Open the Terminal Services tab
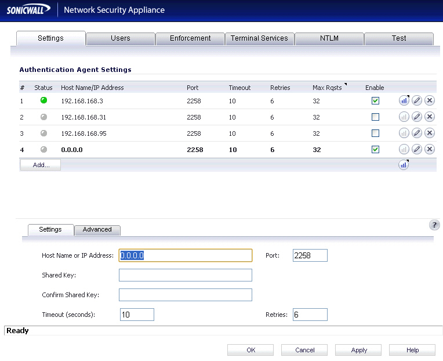This screenshot has height=361, width=443. coord(259,38)
